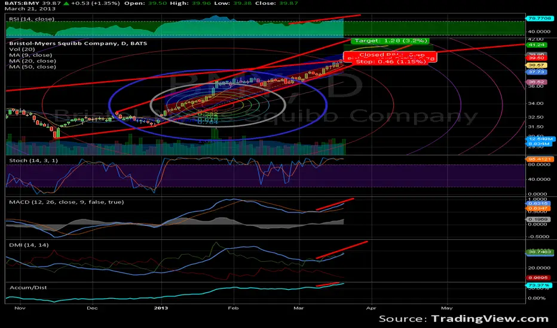The width and height of the screenshot is (557, 328).
Task: Select the MA (9, close) indicator label
Action: click(30, 55)
